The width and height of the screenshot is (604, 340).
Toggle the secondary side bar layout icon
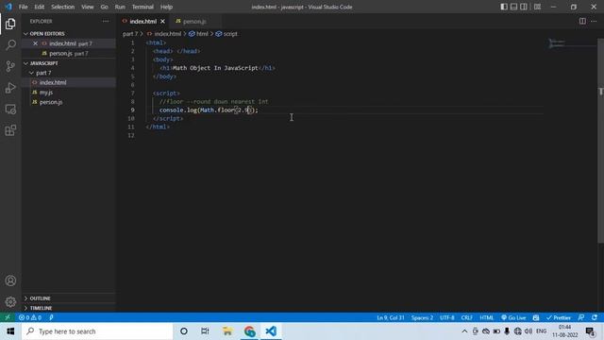coord(524,7)
